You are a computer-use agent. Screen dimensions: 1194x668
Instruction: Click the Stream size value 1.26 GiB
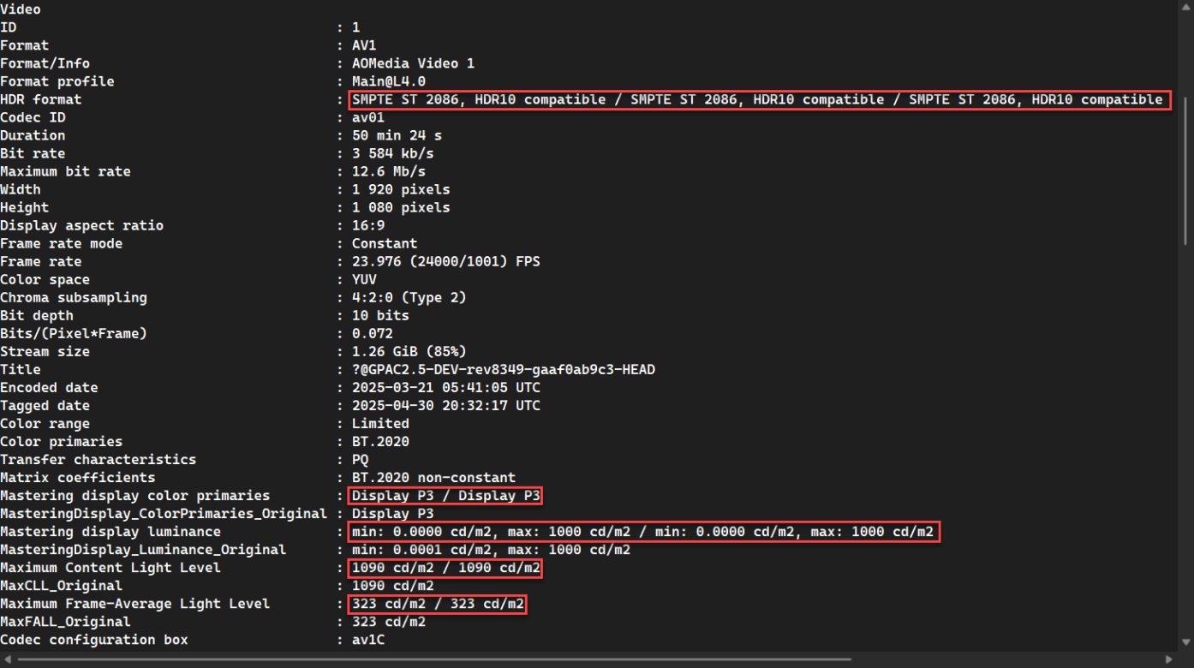coord(409,352)
